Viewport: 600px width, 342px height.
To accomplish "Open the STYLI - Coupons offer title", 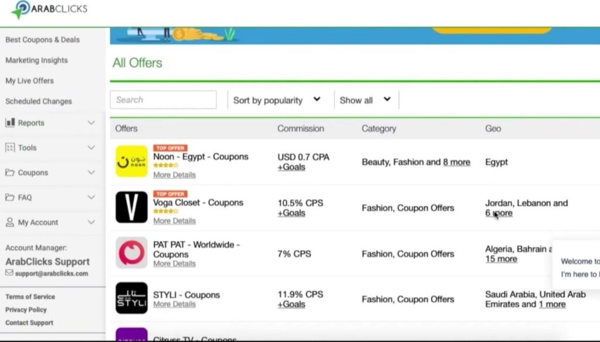I will pos(187,295).
